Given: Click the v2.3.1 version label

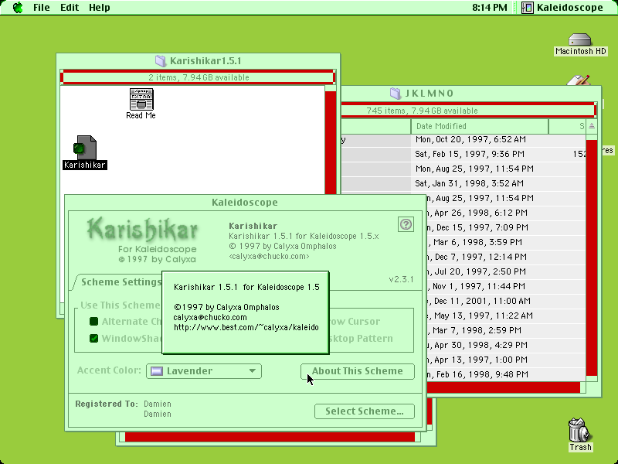Looking at the screenshot, I should [401, 280].
